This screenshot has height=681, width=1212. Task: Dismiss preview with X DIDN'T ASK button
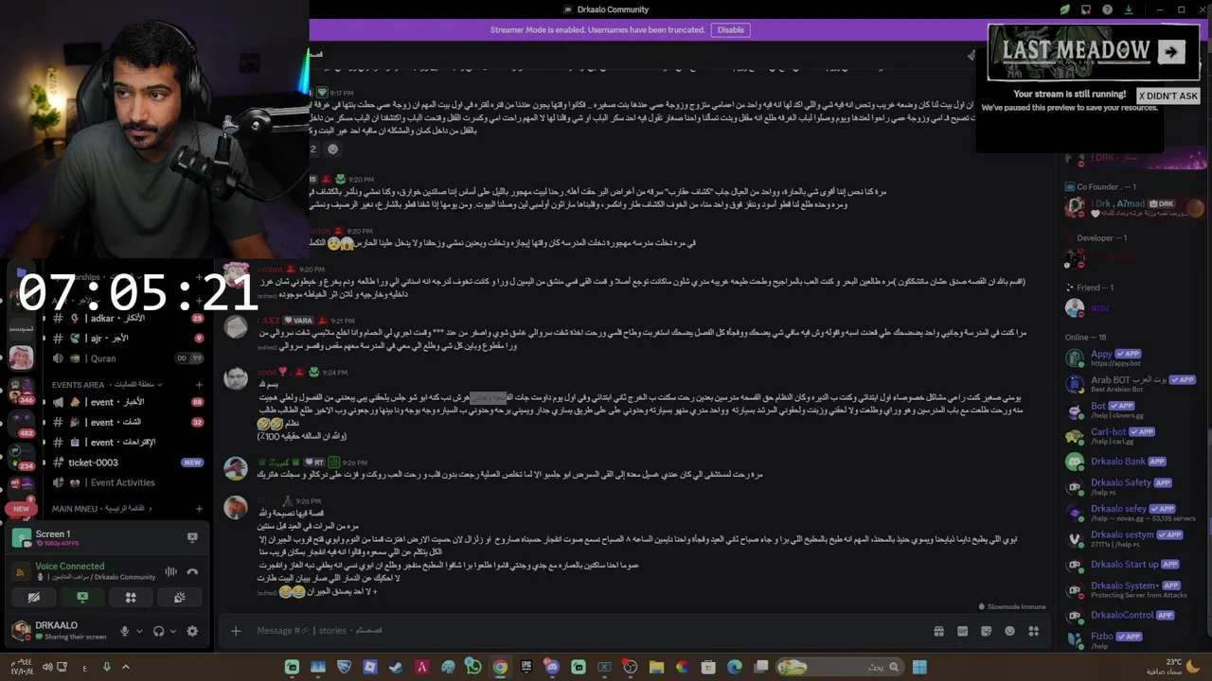coord(1168,96)
